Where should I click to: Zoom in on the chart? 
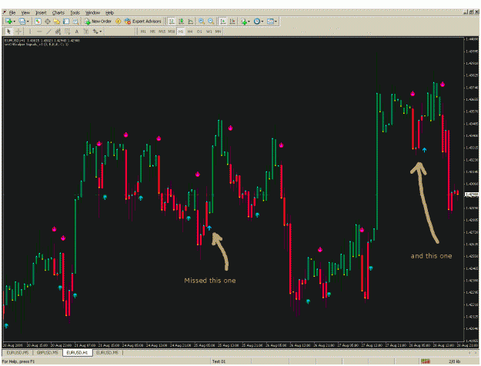coord(202,22)
